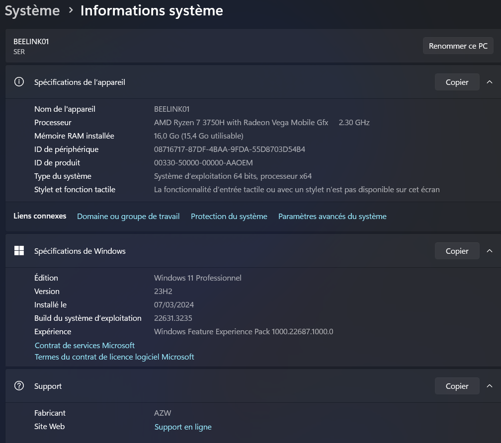
Task: Select the device ID 08716717-87DF-4BAA-9FDA-55D8703D54B4
Action: pos(230,149)
